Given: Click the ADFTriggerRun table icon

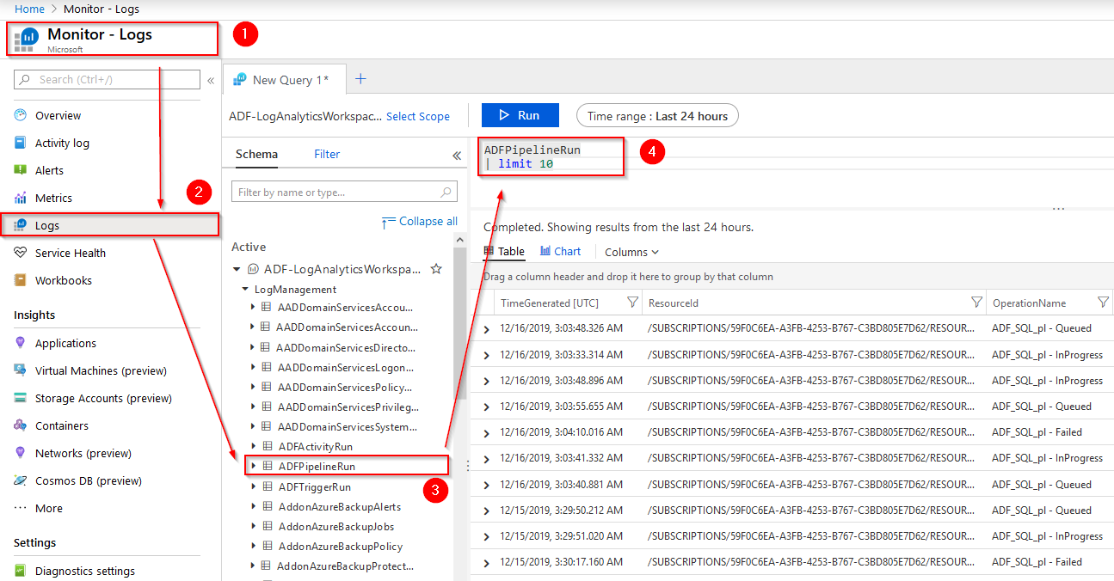Looking at the screenshot, I should pos(267,486).
